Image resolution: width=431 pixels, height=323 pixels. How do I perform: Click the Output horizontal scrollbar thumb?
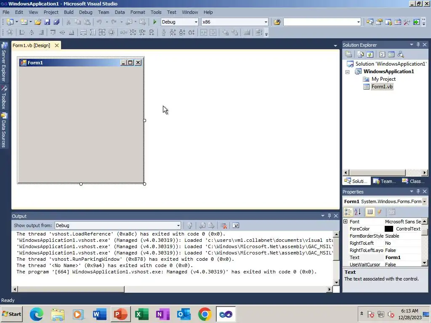click(x=71, y=289)
